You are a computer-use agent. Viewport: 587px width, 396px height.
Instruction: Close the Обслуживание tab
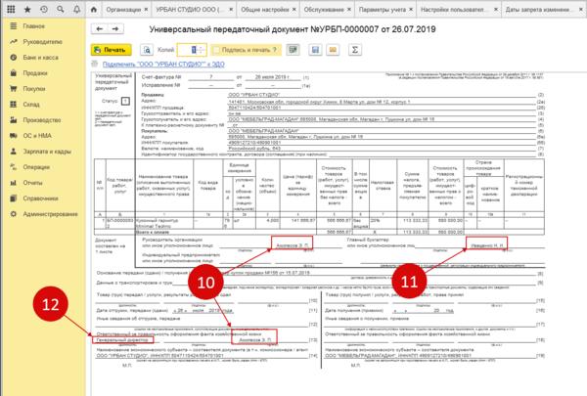(349, 10)
